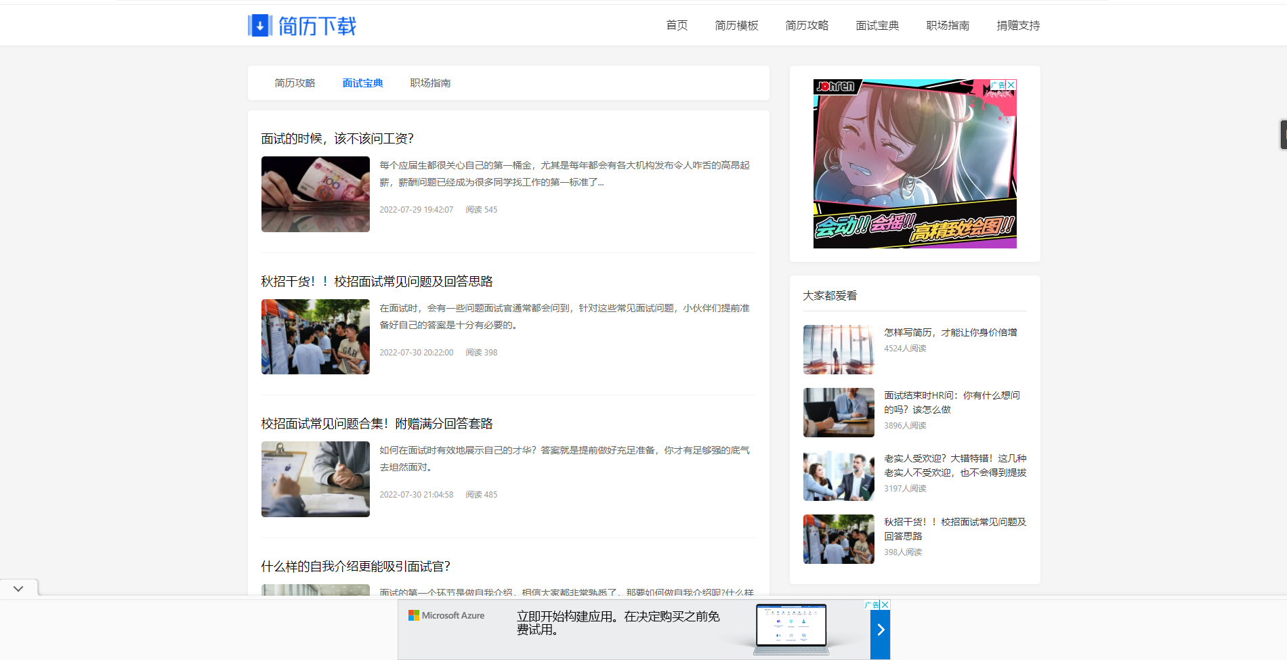
Task: Open the article 面试的时候，该不该问工资?
Action: (338, 138)
